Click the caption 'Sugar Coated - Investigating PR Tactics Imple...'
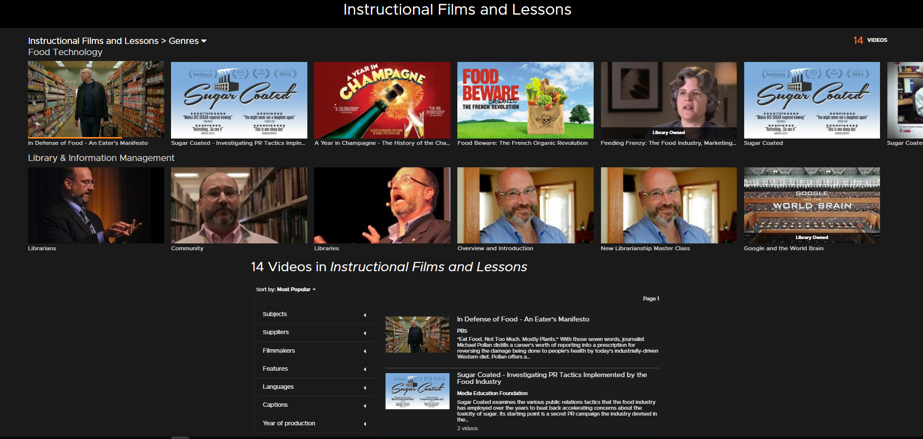This screenshot has height=439, width=923. [238, 143]
